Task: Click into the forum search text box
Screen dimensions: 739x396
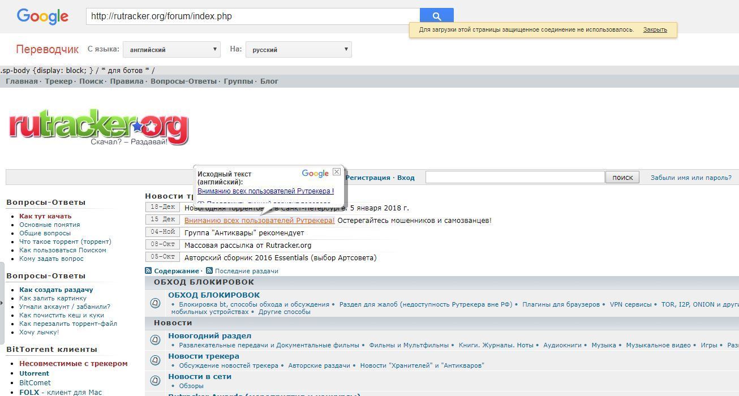Action: 515,177
